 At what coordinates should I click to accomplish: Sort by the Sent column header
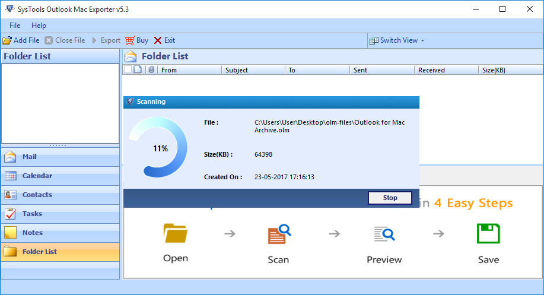pyautogui.click(x=382, y=70)
